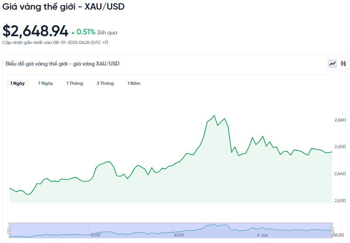Switch chart to 1 Năm range
Viewport: 350px width, 243px height.
pyautogui.click(x=134, y=83)
